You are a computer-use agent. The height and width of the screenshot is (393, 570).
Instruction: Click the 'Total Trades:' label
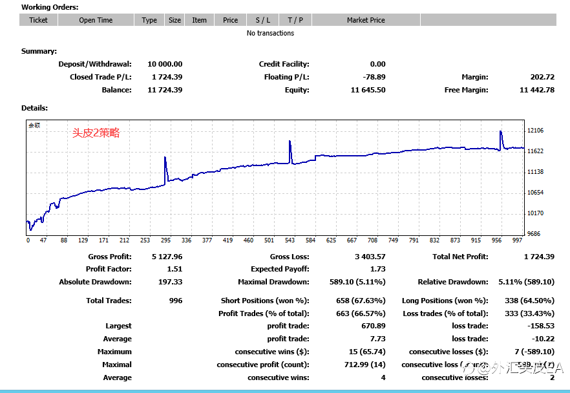109,301
